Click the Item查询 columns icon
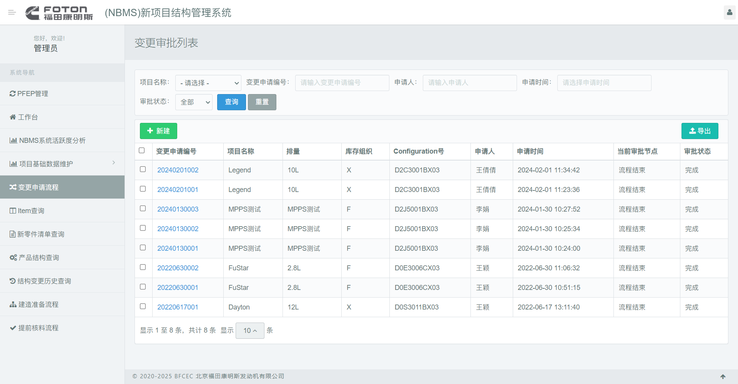 (x=13, y=211)
